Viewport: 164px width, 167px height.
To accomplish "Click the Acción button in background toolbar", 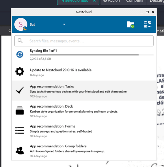I will (112, 1).
